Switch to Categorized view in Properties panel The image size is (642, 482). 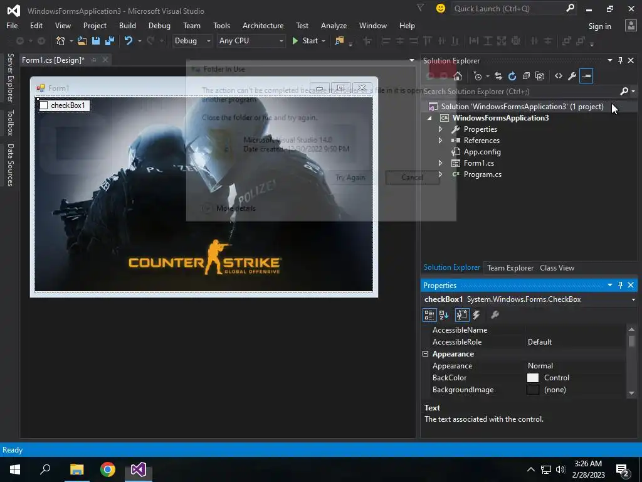point(429,315)
